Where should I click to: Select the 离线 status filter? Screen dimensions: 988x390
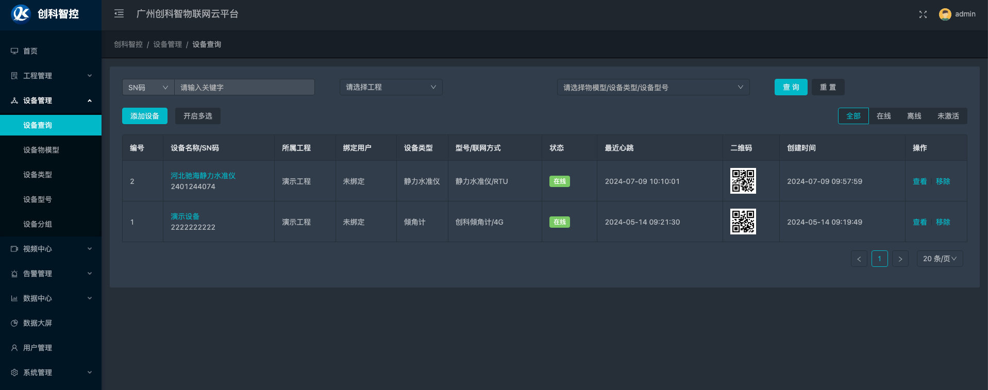click(914, 116)
